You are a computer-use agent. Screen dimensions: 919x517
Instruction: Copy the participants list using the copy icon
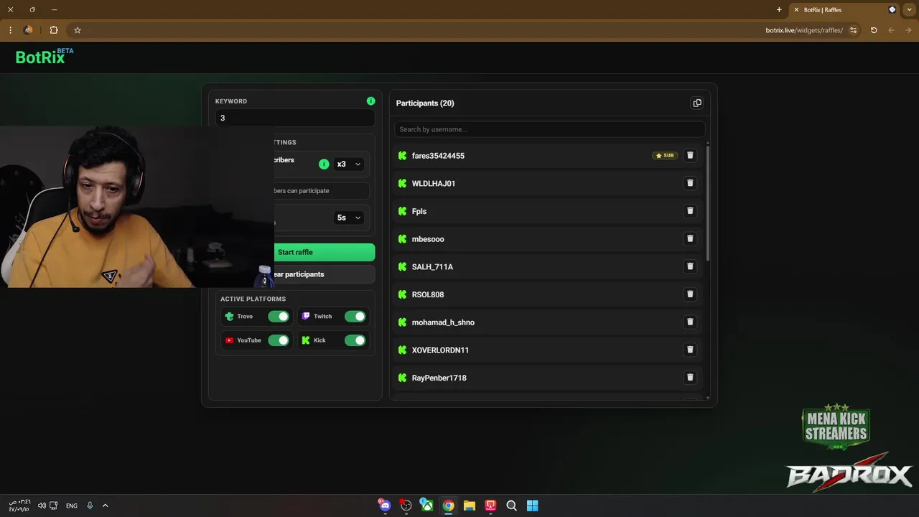696,103
